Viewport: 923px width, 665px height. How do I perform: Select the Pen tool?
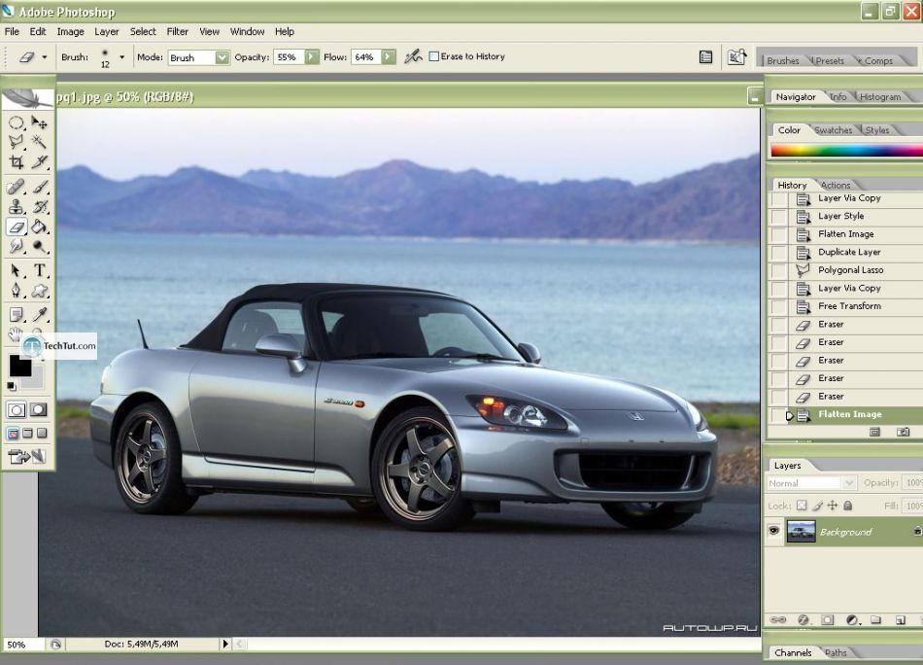(16, 291)
